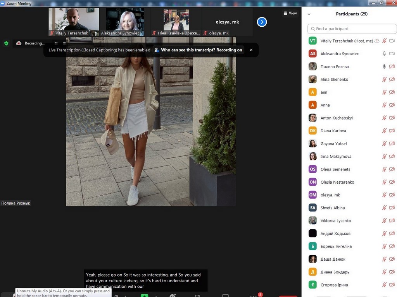Open the View layout dropdown

click(290, 13)
